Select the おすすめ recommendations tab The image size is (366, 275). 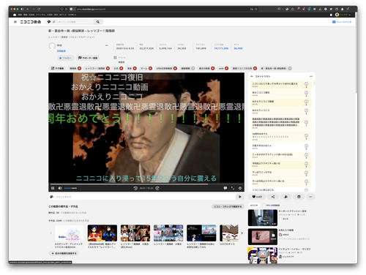pyautogui.click(x=254, y=206)
